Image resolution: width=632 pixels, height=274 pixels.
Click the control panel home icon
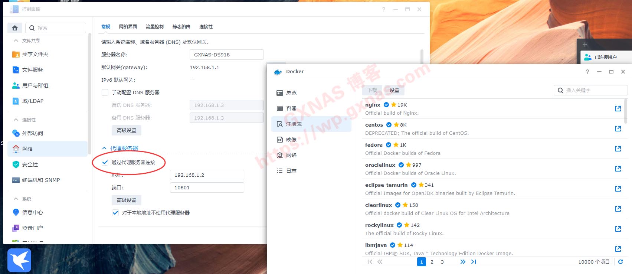click(x=15, y=28)
